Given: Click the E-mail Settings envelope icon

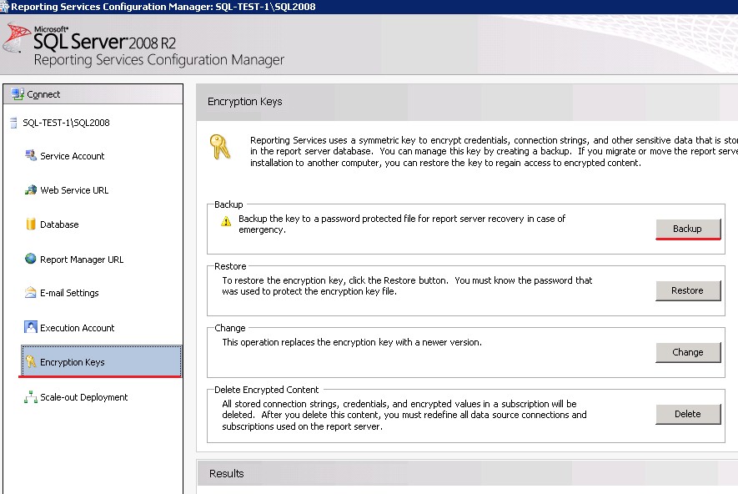Looking at the screenshot, I should pos(31,292).
